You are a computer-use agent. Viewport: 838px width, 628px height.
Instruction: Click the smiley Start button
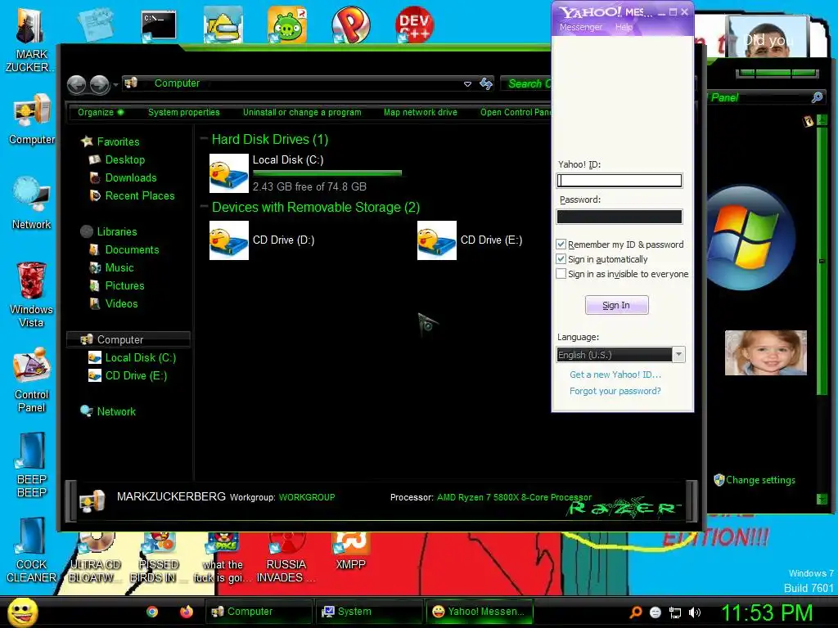click(x=22, y=612)
